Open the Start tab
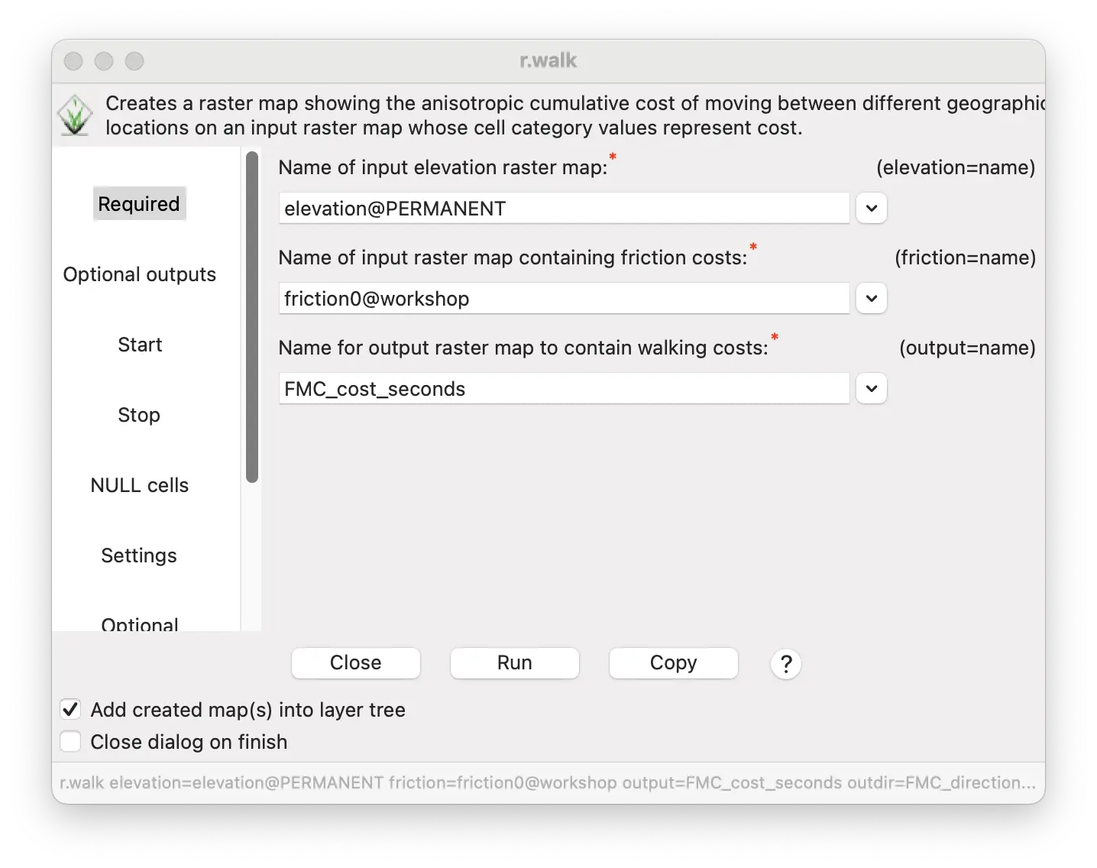 140,345
